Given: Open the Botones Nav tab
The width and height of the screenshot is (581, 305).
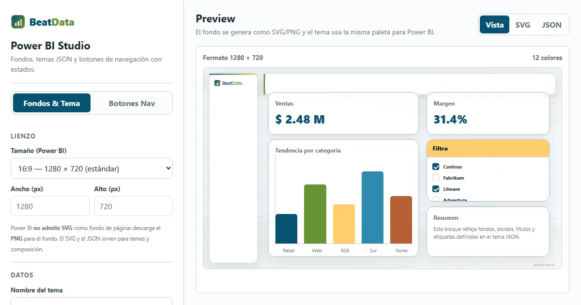Looking at the screenshot, I should click(x=132, y=103).
